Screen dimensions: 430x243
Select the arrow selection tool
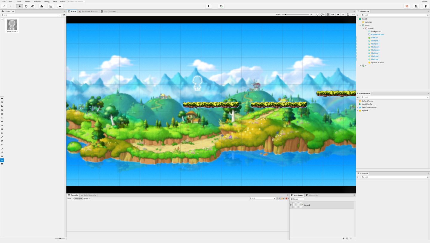20,6
